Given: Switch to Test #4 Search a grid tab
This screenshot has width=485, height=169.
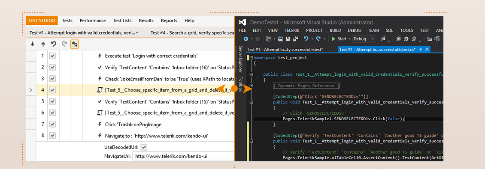Looking at the screenshot, I should [x=192, y=33].
